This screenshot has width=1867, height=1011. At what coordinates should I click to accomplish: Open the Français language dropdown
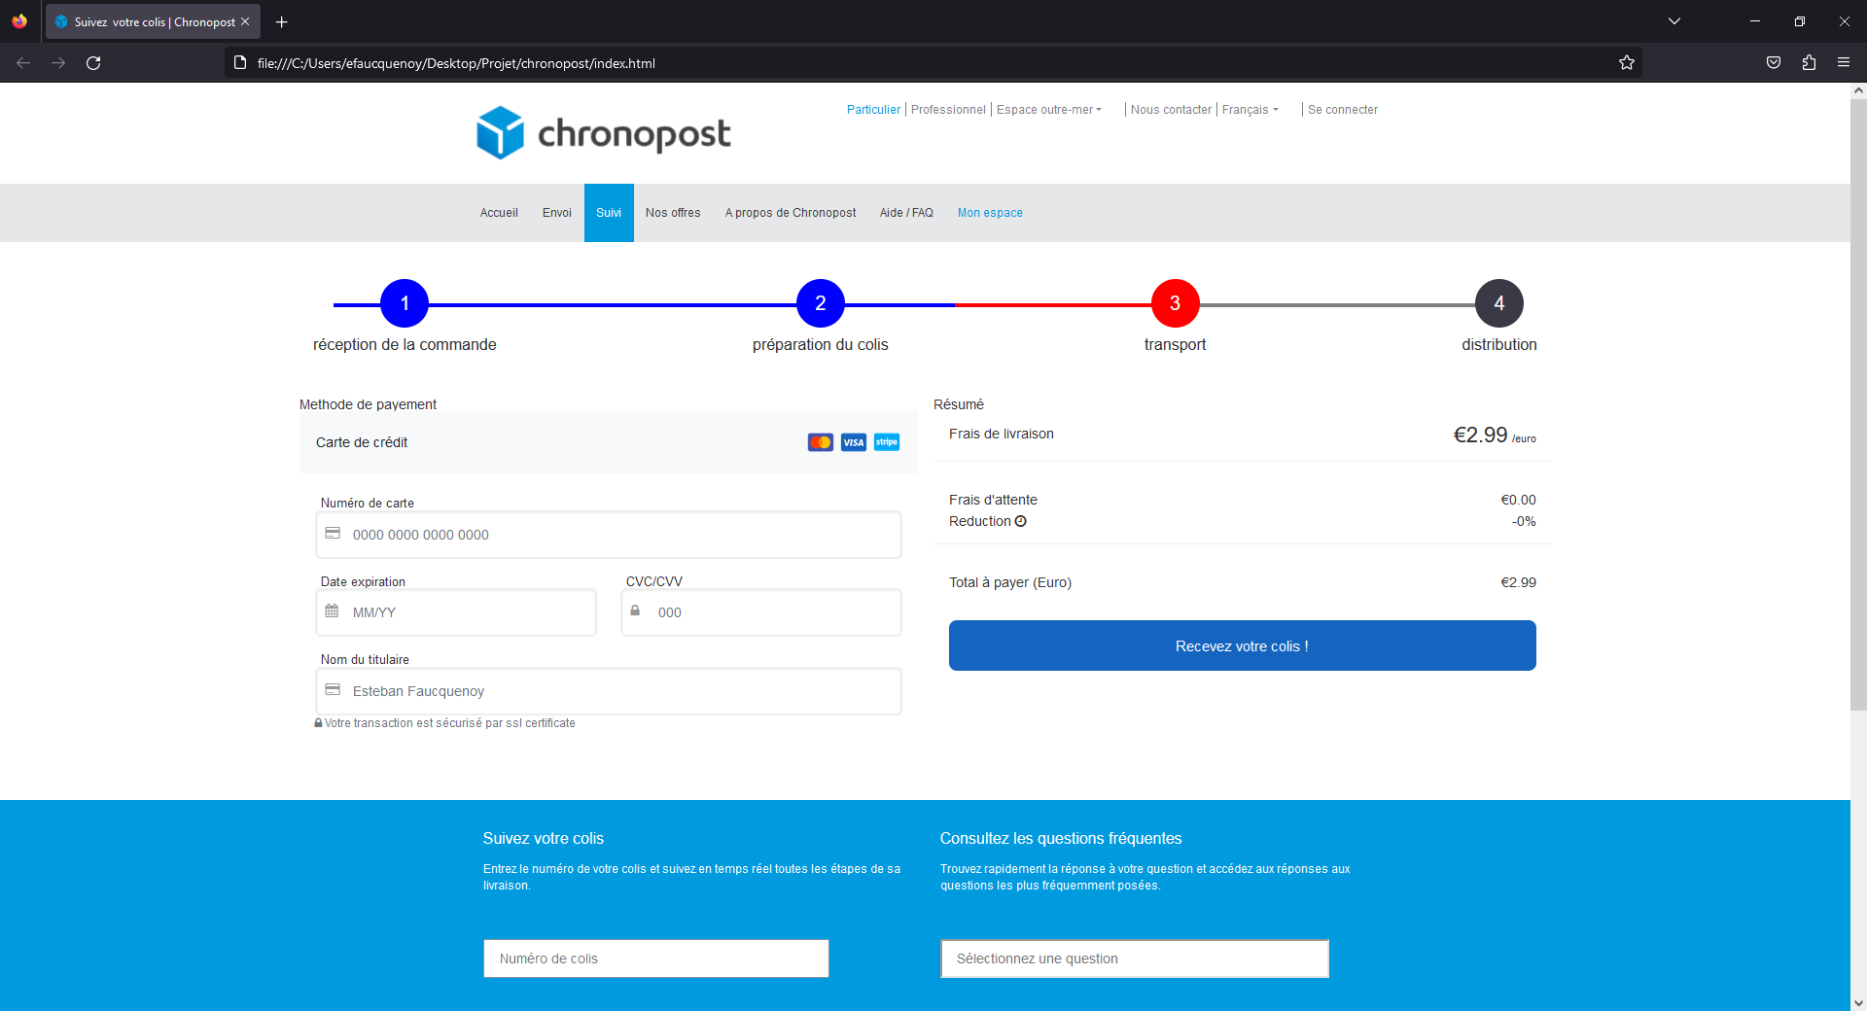click(x=1251, y=110)
